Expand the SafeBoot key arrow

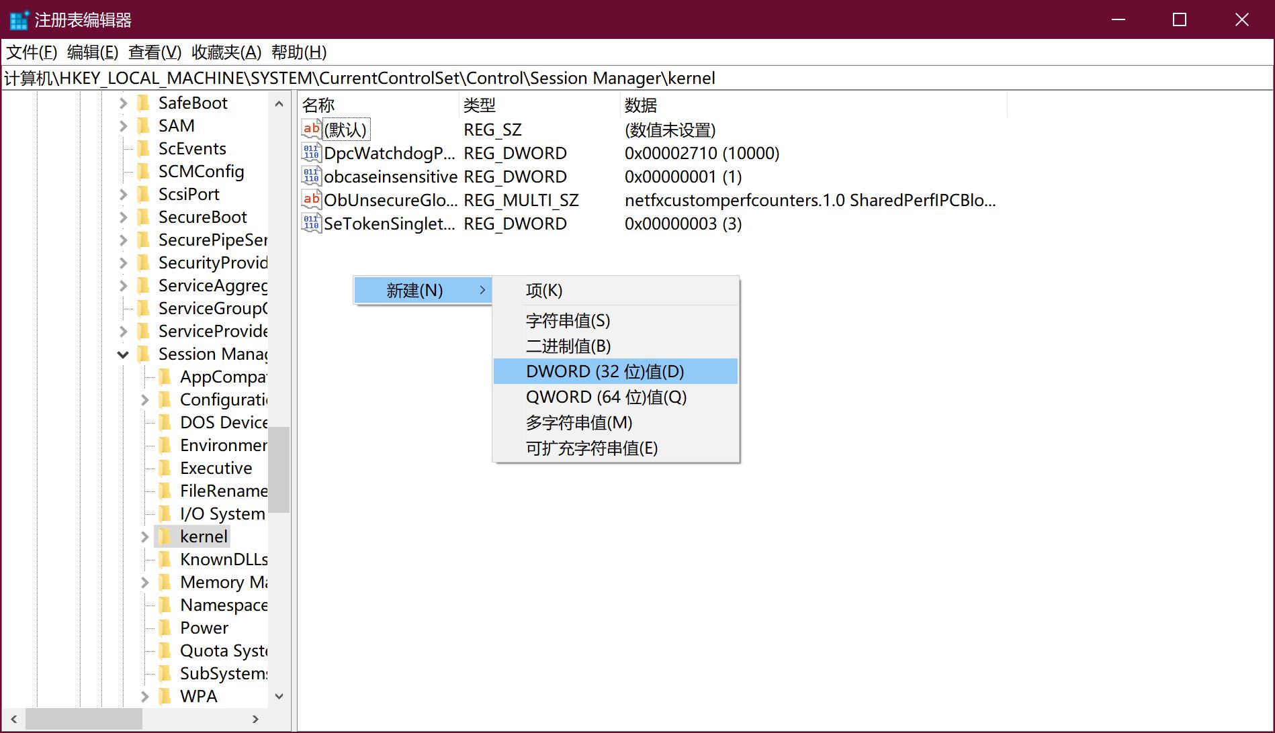[x=123, y=103]
